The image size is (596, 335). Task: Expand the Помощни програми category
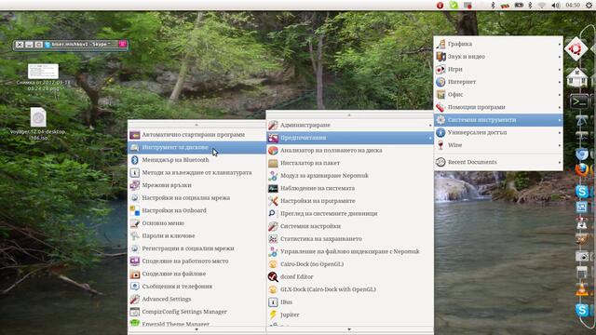[x=498, y=107]
